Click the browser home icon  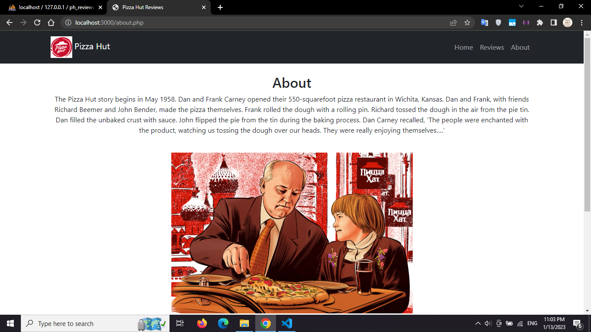(x=51, y=22)
